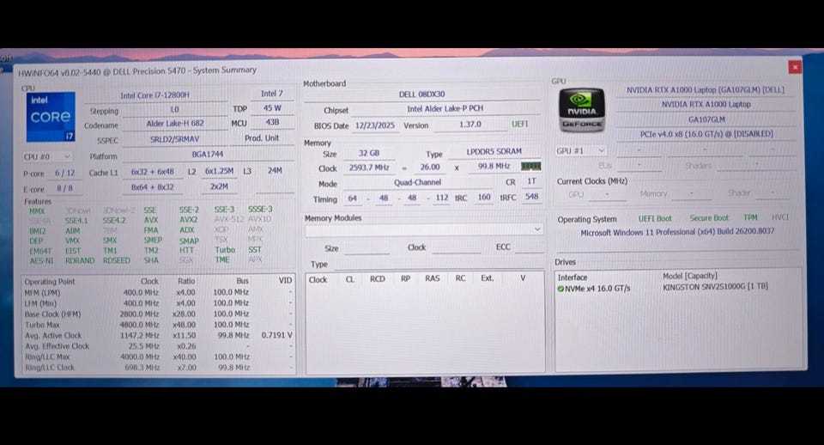Click the 8x64 + 8x32 E-core cache value
This screenshot has width=824, height=445.
153,186
